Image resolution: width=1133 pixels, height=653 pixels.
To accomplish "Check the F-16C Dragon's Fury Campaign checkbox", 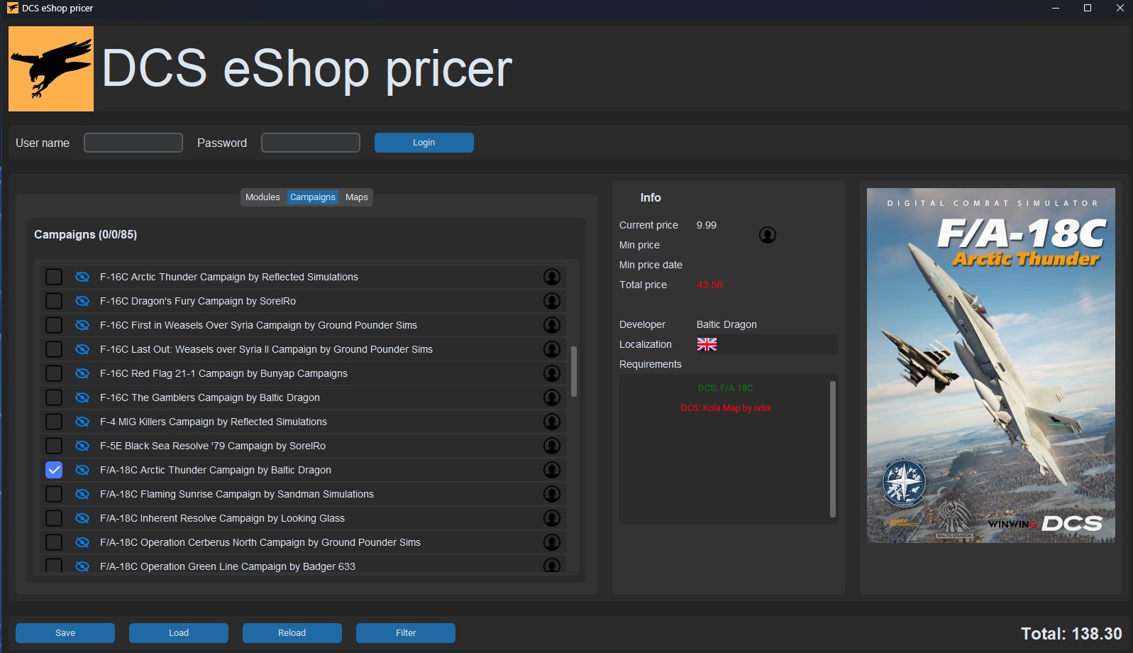I will pos(54,301).
